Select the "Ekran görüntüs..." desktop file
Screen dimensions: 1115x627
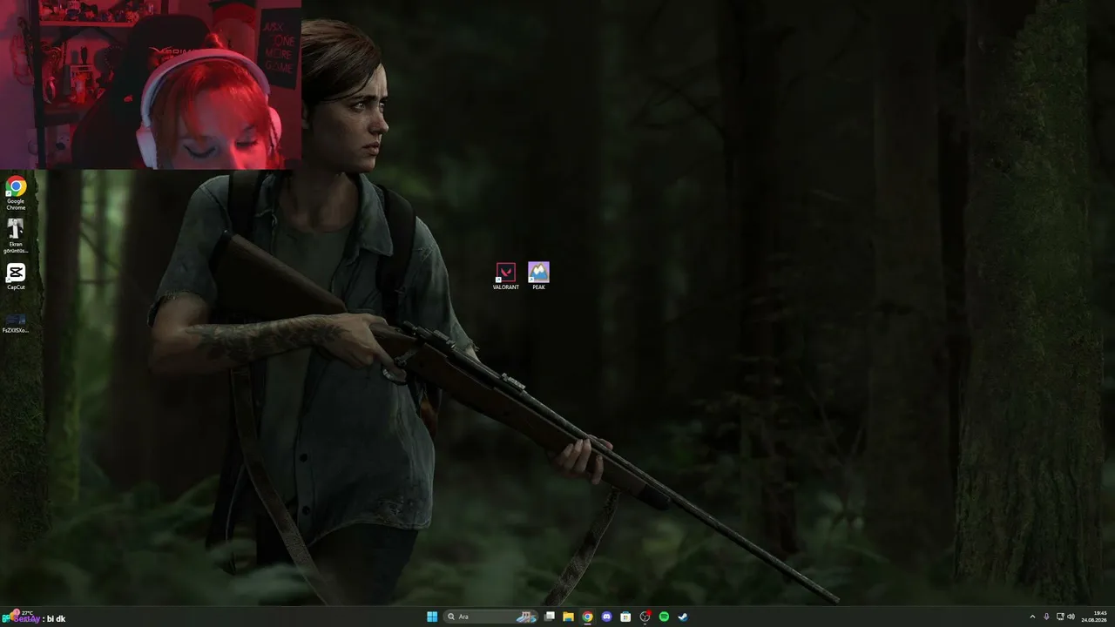coord(16,236)
